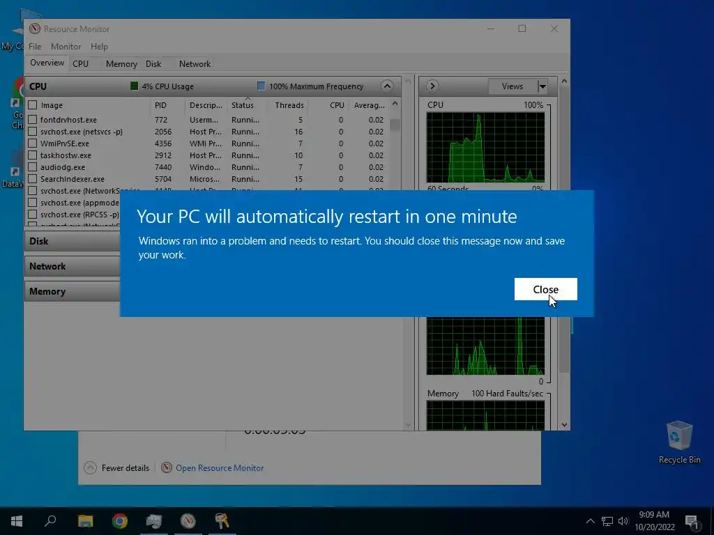Click the Views button in graph pane

click(x=512, y=86)
